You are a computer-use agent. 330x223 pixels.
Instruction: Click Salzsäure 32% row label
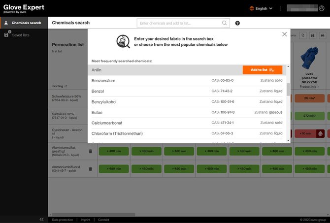pyautogui.click(x=65, y=116)
